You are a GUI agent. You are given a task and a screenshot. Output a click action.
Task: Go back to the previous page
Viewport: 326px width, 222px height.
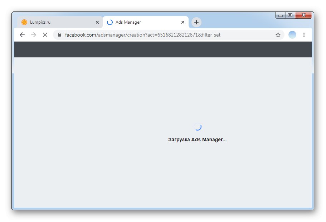(22, 35)
